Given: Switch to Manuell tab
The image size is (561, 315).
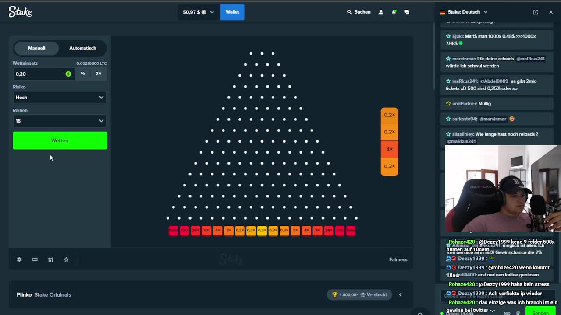Looking at the screenshot, I should click(x=37, y=48).
